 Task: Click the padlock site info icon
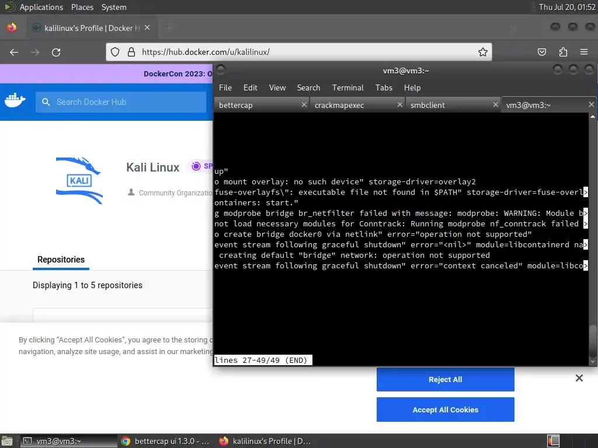coord(131,52)
